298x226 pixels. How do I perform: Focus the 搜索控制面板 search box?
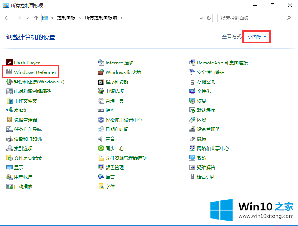255,18
